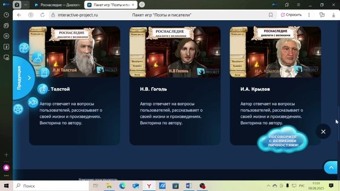340x191 pixels.
Task: Open the page three-dots menu next to Спросить
Action: (309, 15)
